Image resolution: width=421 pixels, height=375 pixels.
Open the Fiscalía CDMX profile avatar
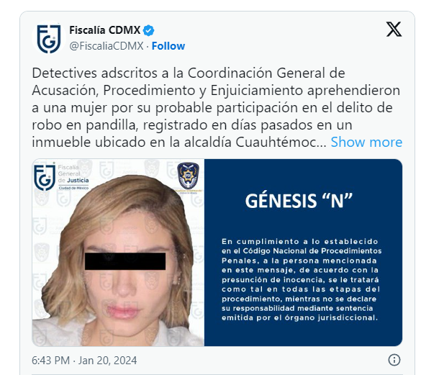point(49,38)
